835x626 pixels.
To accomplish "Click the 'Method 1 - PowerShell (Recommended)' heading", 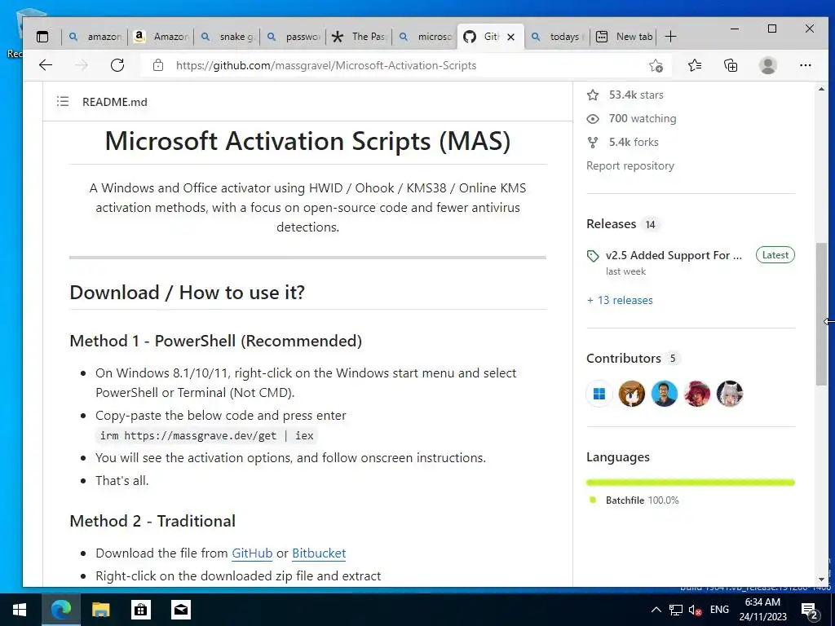I will pos(215,341).
